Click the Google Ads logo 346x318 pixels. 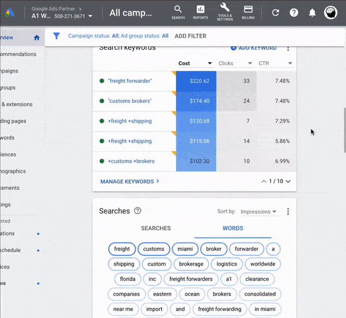tap(10, 13)
